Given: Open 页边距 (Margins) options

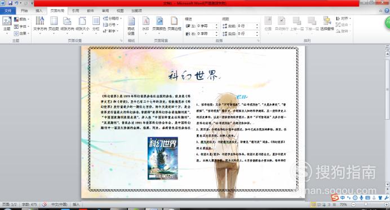Looking at the screenshot, I should [54, 24].
